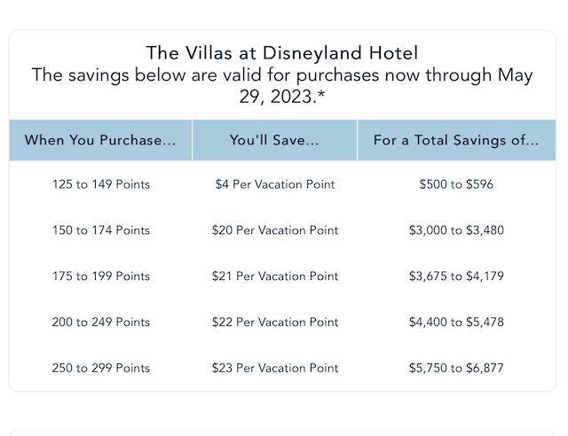Select the 250 to 299 Points cell
The height and width of the screenshot is (436, 568).
click(101, 368)
